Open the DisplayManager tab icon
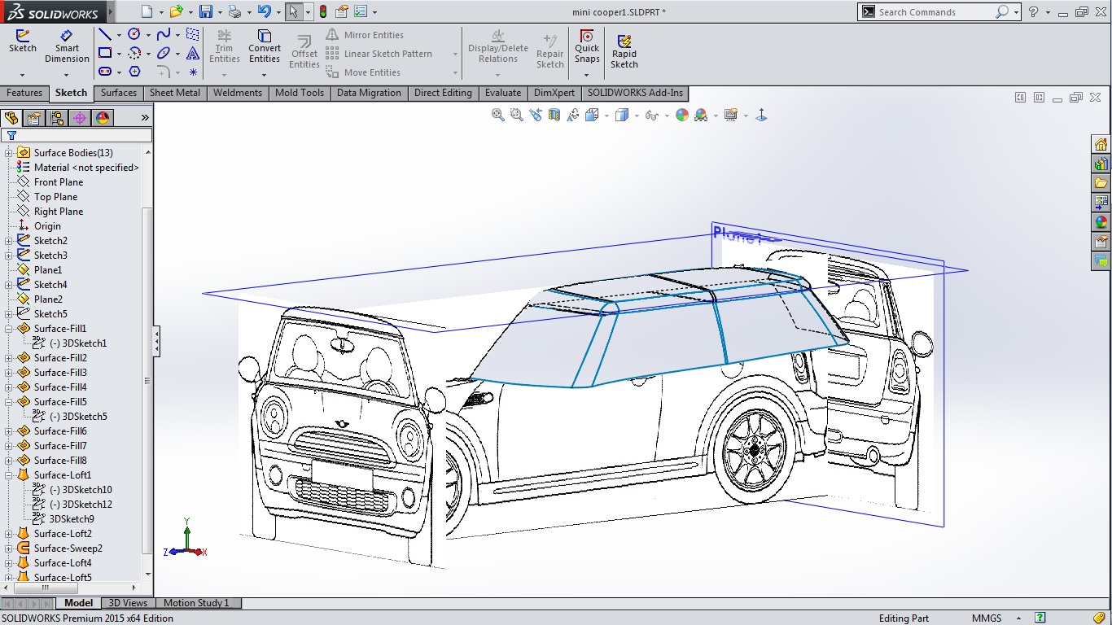The height and width of the screenshot is (625, 1112). [x=103, y=118]
